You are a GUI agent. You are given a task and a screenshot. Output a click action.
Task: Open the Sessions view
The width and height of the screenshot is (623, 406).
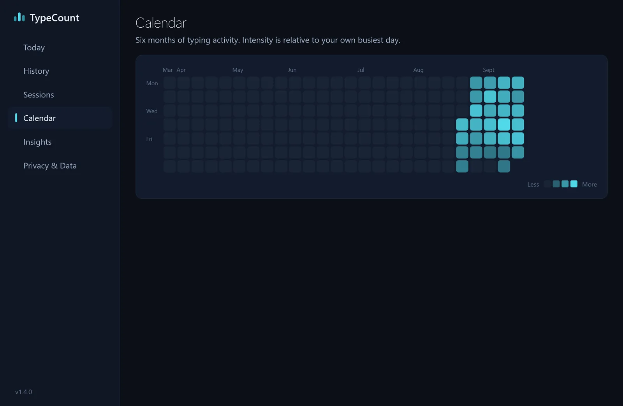pyautogui.click(x=39, y=95)
